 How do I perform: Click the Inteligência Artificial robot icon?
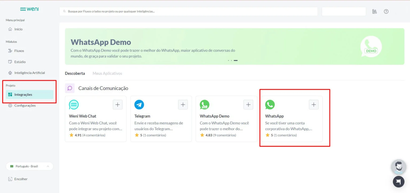click(x=10, y=73)
